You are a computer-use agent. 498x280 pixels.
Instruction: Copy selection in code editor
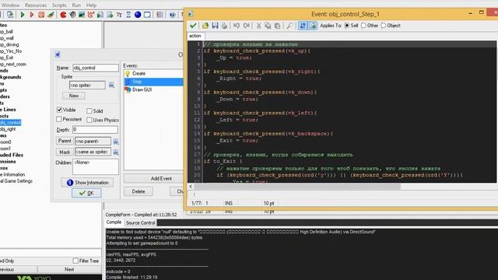268,26
